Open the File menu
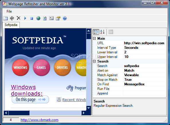Image resolution: width=170 pixels, height=125 pixels. point(9,11)
